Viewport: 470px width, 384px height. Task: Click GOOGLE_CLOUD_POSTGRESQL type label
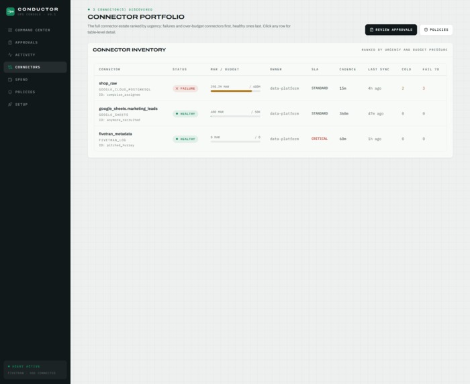tap(125, 89)
